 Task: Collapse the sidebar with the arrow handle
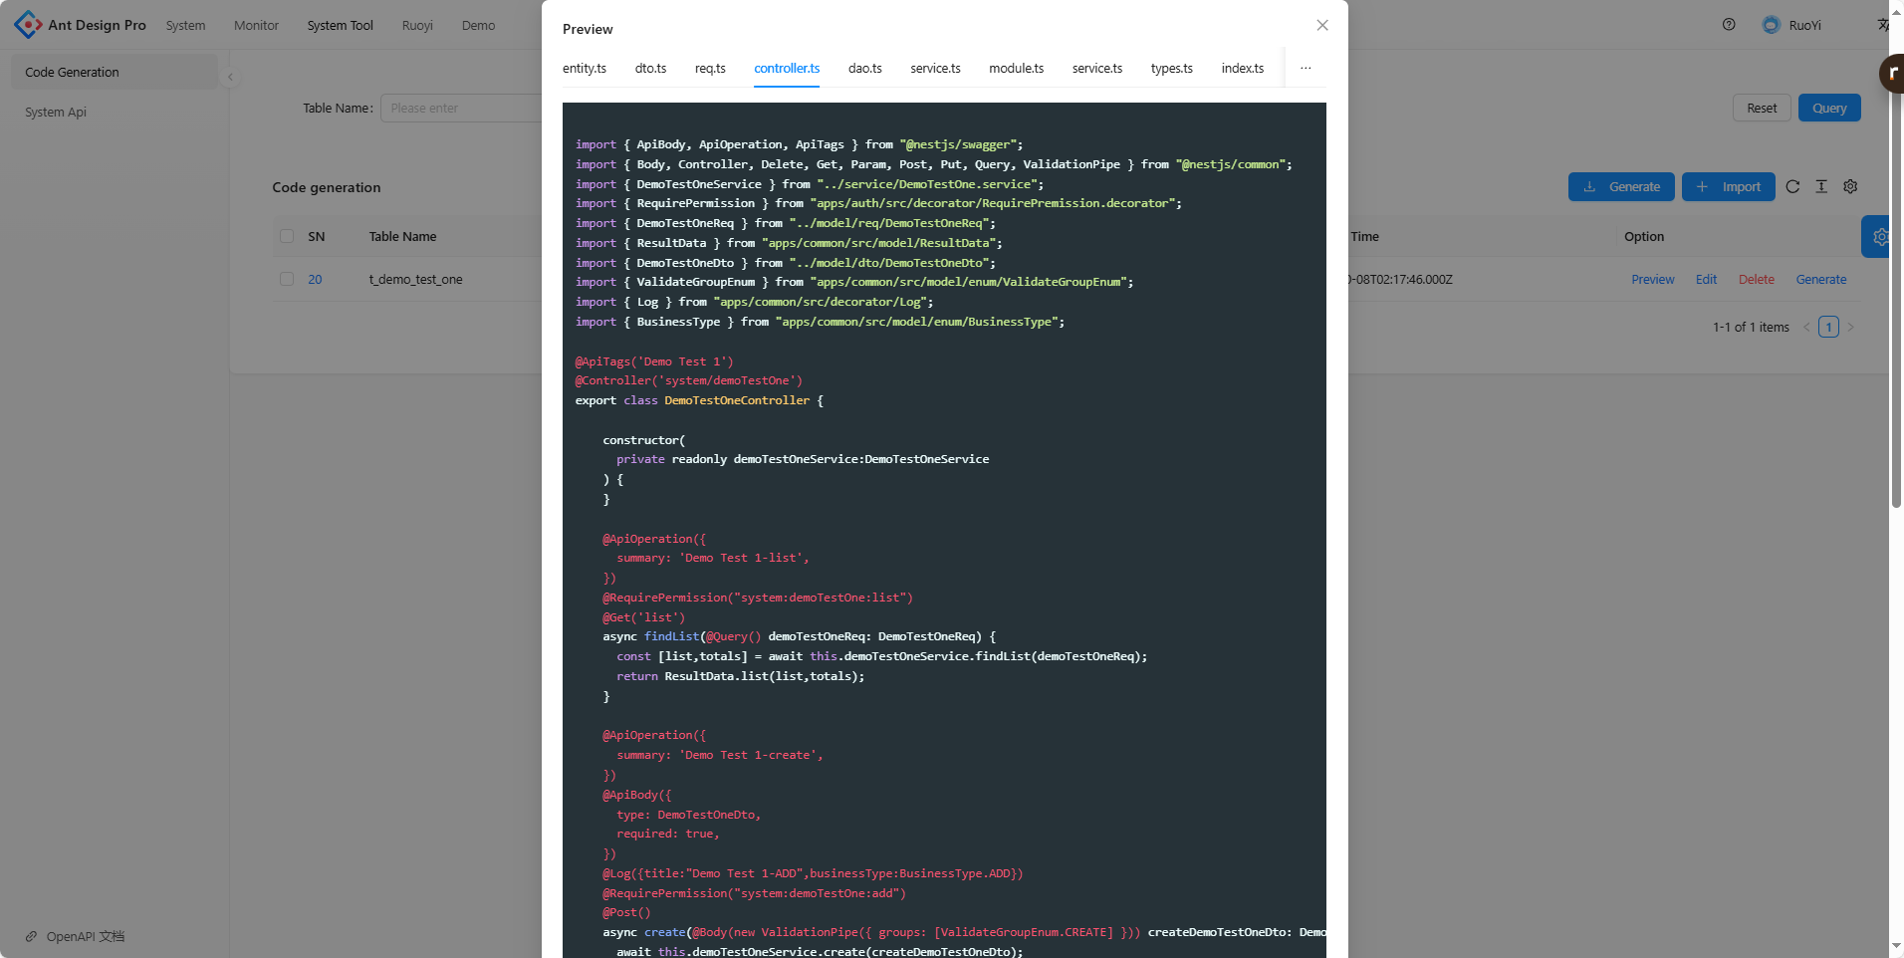(x=230, y=77)
